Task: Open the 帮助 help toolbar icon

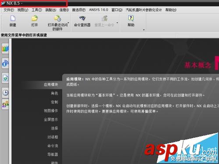Action: (x=131, y=18)
